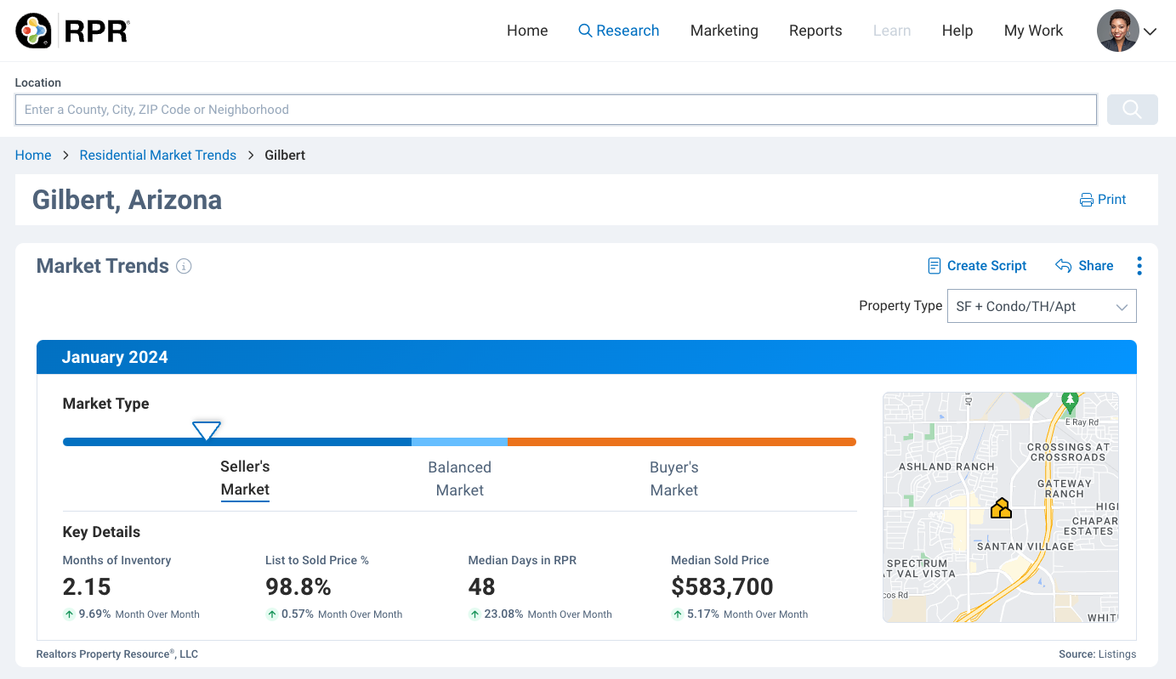Click the Market Trends info icon
This screenshot has height=679, width=1176.
point(184,266)
